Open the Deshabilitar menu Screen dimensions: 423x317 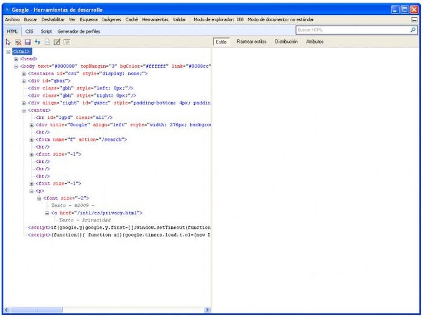[x=53, y=20]
